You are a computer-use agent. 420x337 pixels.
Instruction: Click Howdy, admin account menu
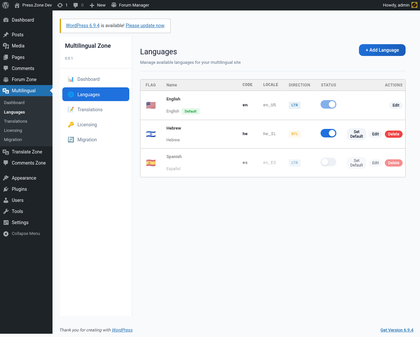[400, 5]
